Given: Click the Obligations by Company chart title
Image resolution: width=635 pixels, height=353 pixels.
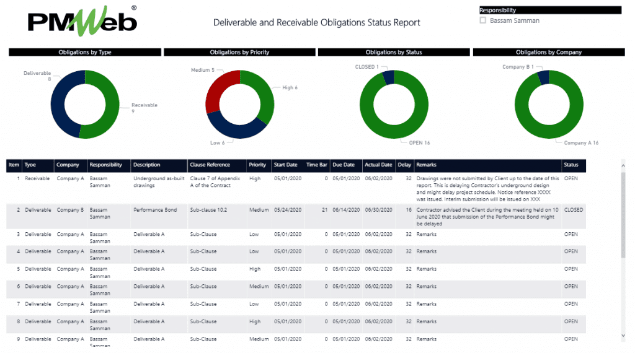Looking at the screenshot, I should [549, 52].
